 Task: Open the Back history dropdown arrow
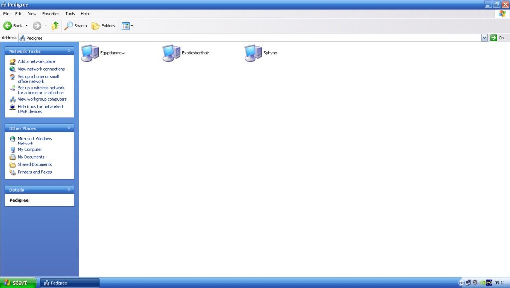pos(27,26)
